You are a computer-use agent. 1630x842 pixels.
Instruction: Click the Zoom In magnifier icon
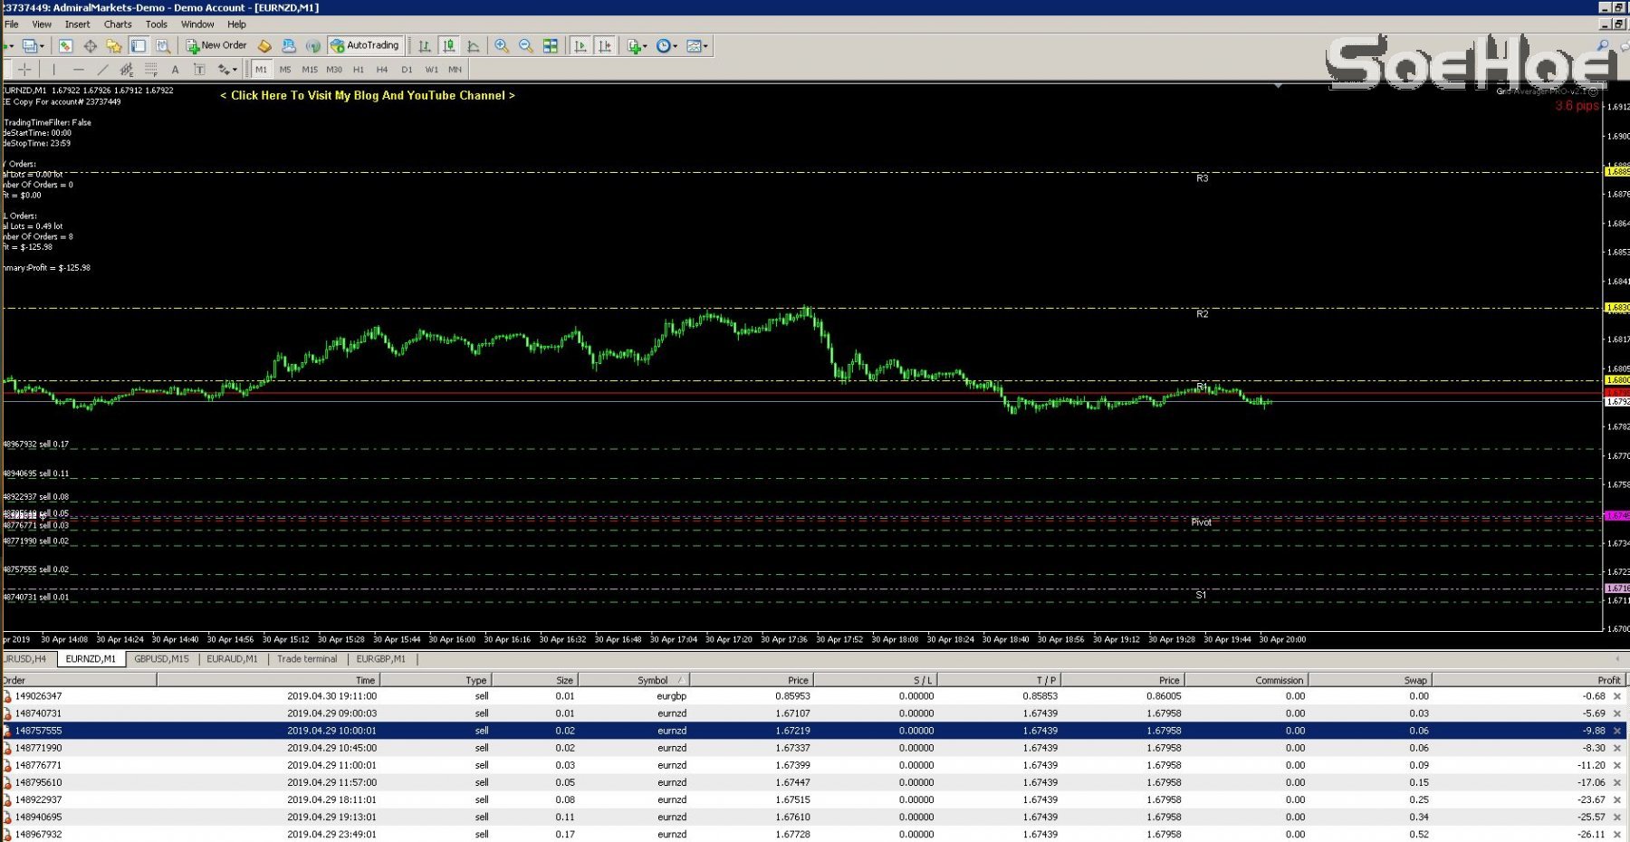(501, 45)
